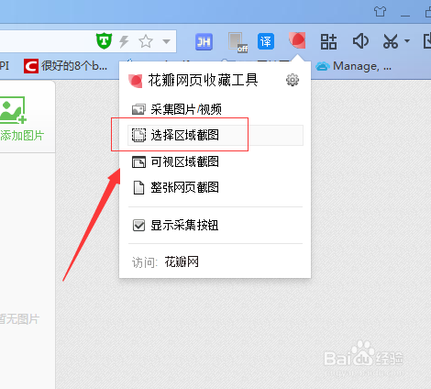Minimize the browser window
The image size is (431, 389).
405,16
